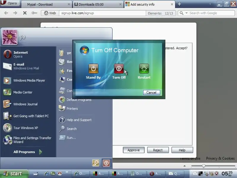Open Privacy & Cookies link

click(220, 158)
